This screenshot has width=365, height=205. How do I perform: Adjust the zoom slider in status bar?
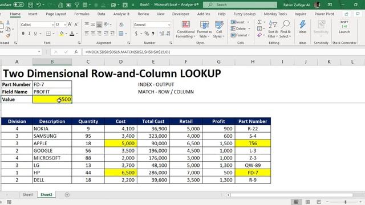point(346,202)
